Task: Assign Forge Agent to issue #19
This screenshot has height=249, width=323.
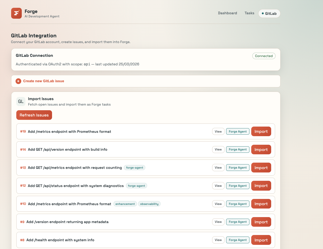Action: pyautogui.click(x=238, y=132)
